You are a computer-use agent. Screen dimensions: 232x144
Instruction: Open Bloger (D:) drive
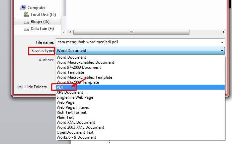pyautogui.click(x=40, y=22)
